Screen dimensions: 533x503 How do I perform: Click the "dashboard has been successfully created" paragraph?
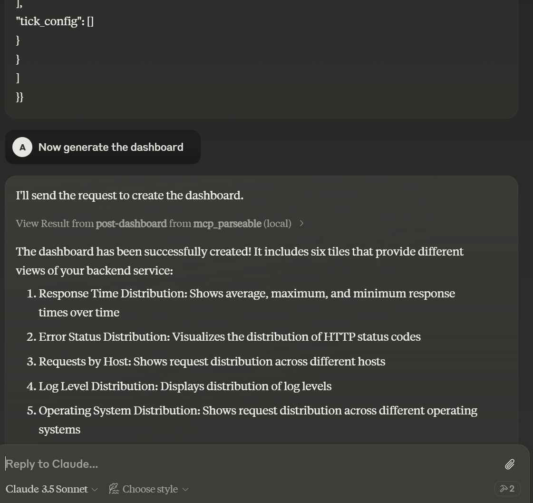click(x=239, y=252)
